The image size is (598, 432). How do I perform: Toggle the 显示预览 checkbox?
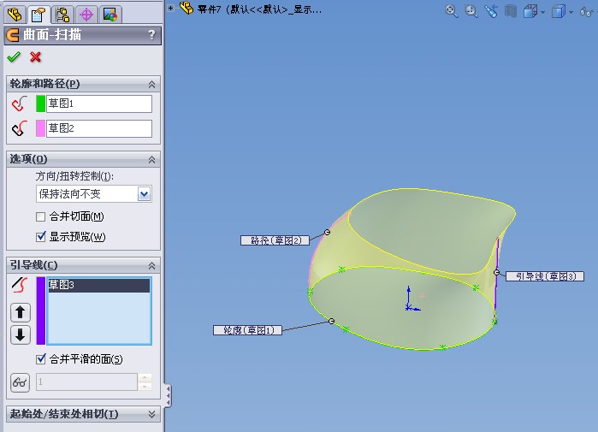coord(40,237)
